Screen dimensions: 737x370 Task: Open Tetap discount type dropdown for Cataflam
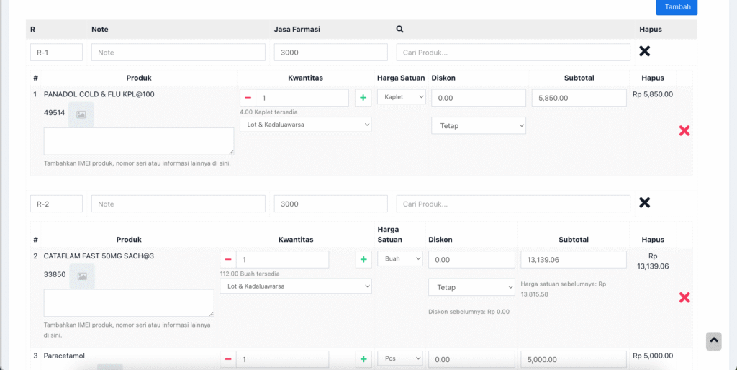pyautogui.click(x=471, y=287)
